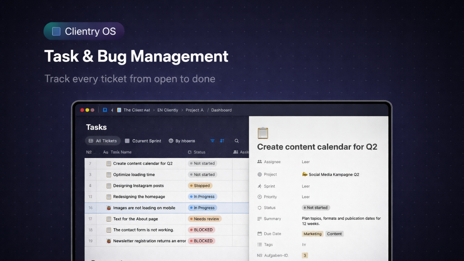The width and height of the screenshot is (464, 261).
Task: Click the search magnifier in Tasks toolbar
Action: tap(237, 141)
